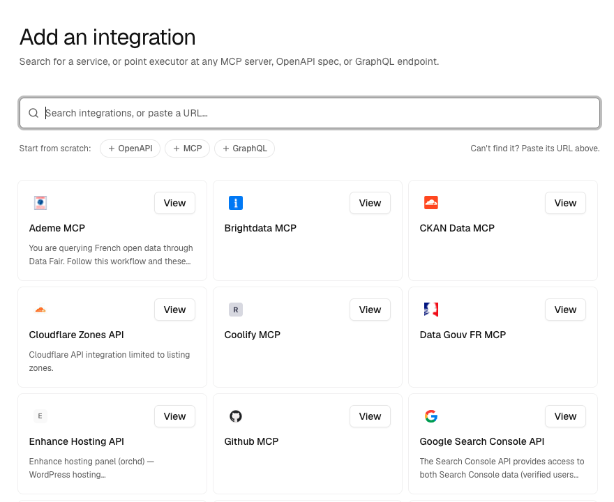Image resolution: width=614 pixels, height=502 pixels.
Task: Click the 'Brightdata MCP' card title
Action: [x=260, y=228]
